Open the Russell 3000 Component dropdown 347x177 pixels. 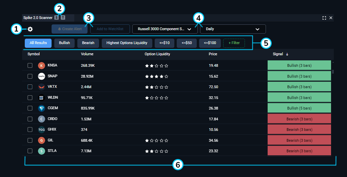165,29
